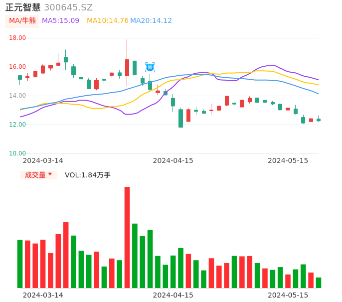
Task: Click the 2024-04-15 date under the candlestick chart
Action: [173, 160]
